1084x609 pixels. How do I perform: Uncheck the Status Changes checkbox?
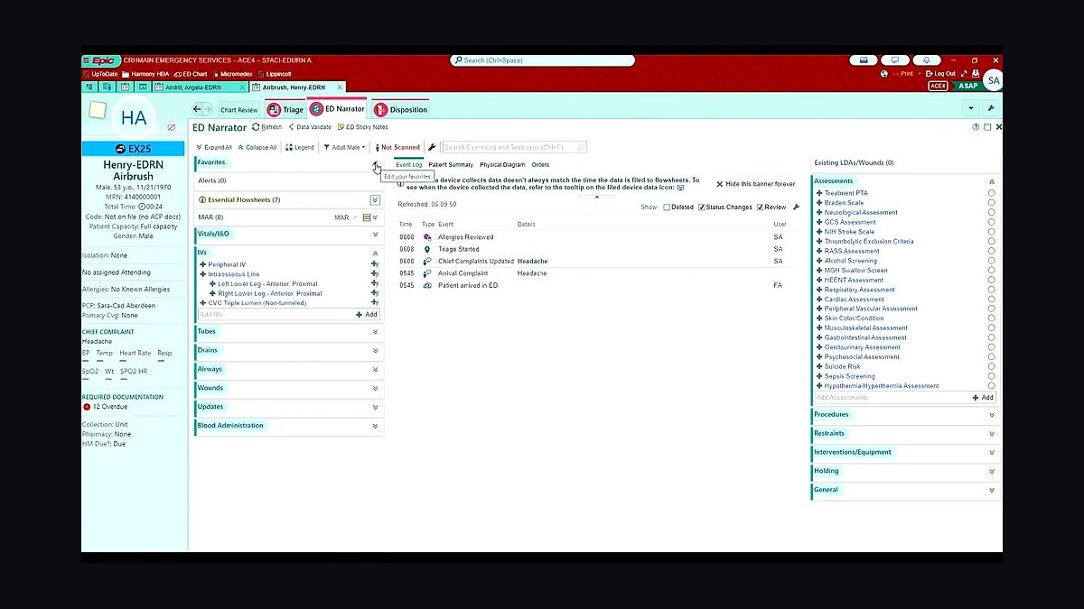[702, 208]
